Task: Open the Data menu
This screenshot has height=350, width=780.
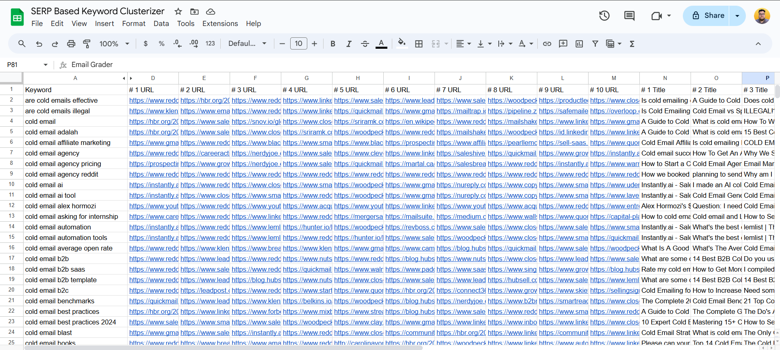Action: 161,24
